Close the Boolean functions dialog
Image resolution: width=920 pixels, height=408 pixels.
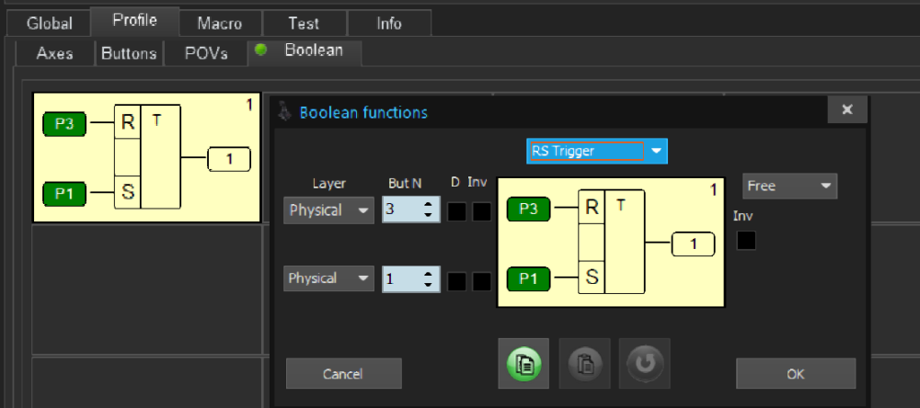point(847,110)
